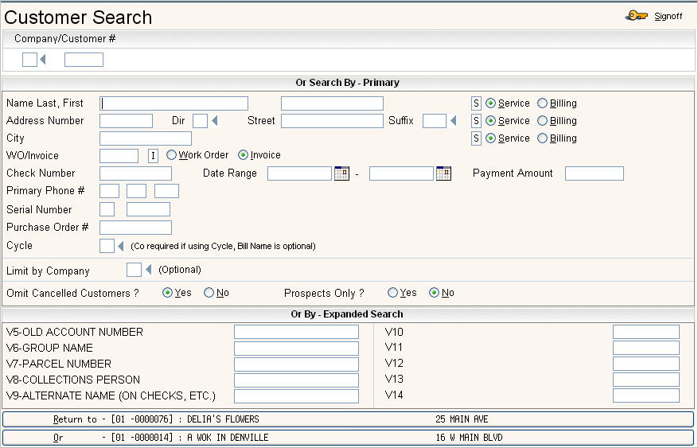Image resolution: width=698 pixels, height=448 pixels.
Task: Select Service radio for Address row
Action: [490, 121]
